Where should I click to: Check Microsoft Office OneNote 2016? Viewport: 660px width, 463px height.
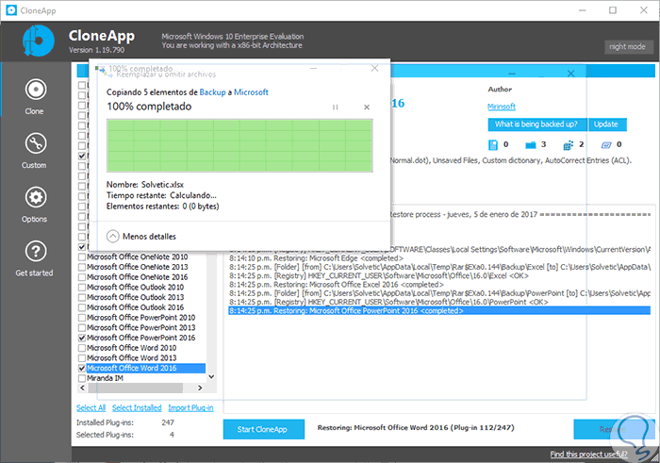pyautogui.click(x=82, y=277)
